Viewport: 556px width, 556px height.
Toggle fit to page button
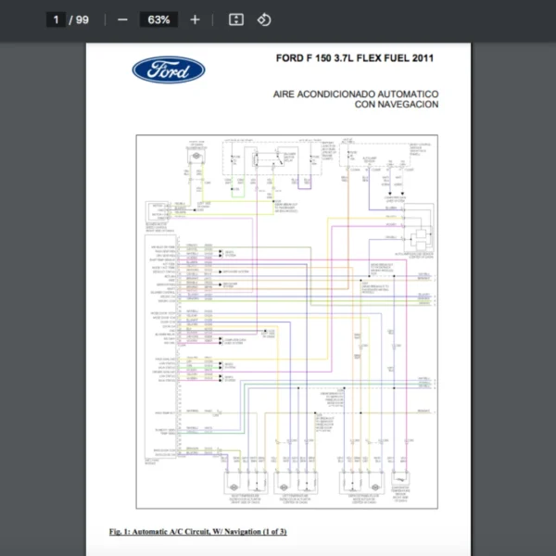[236, 19]
